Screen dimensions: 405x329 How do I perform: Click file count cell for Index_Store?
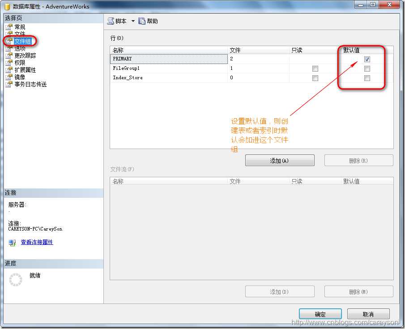click(x=258, y=78)
